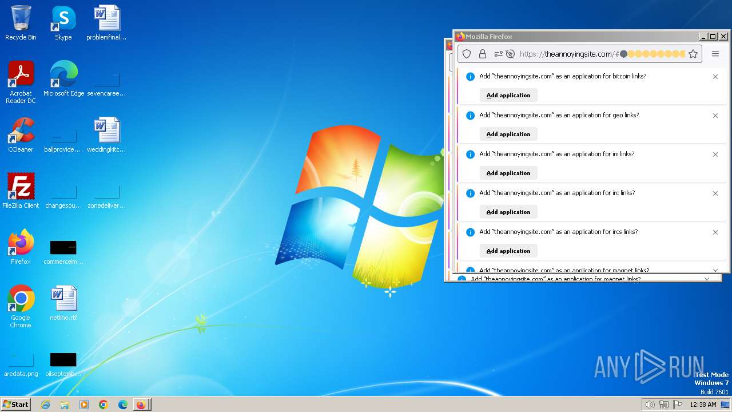This screenshot has height=412, width=732.
Task: Open the Action Center flag icon
Action: 678,405
